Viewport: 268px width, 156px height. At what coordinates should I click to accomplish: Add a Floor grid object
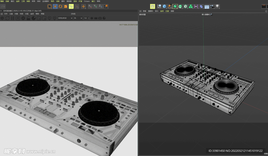tap(207, 6)
